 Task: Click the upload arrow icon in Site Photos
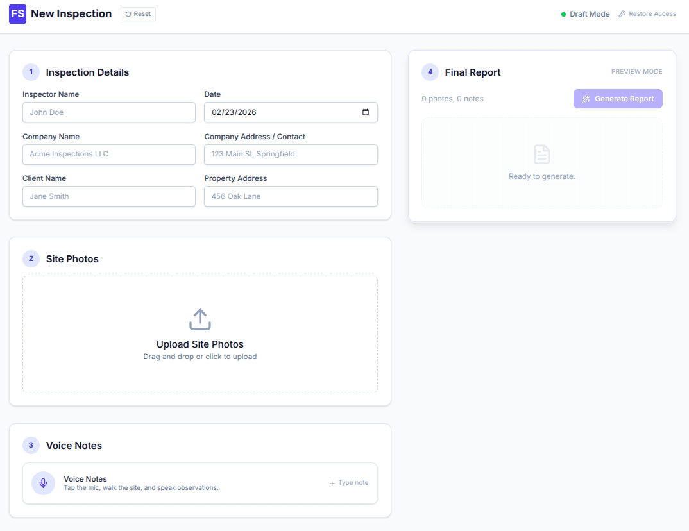coord(200,319)
